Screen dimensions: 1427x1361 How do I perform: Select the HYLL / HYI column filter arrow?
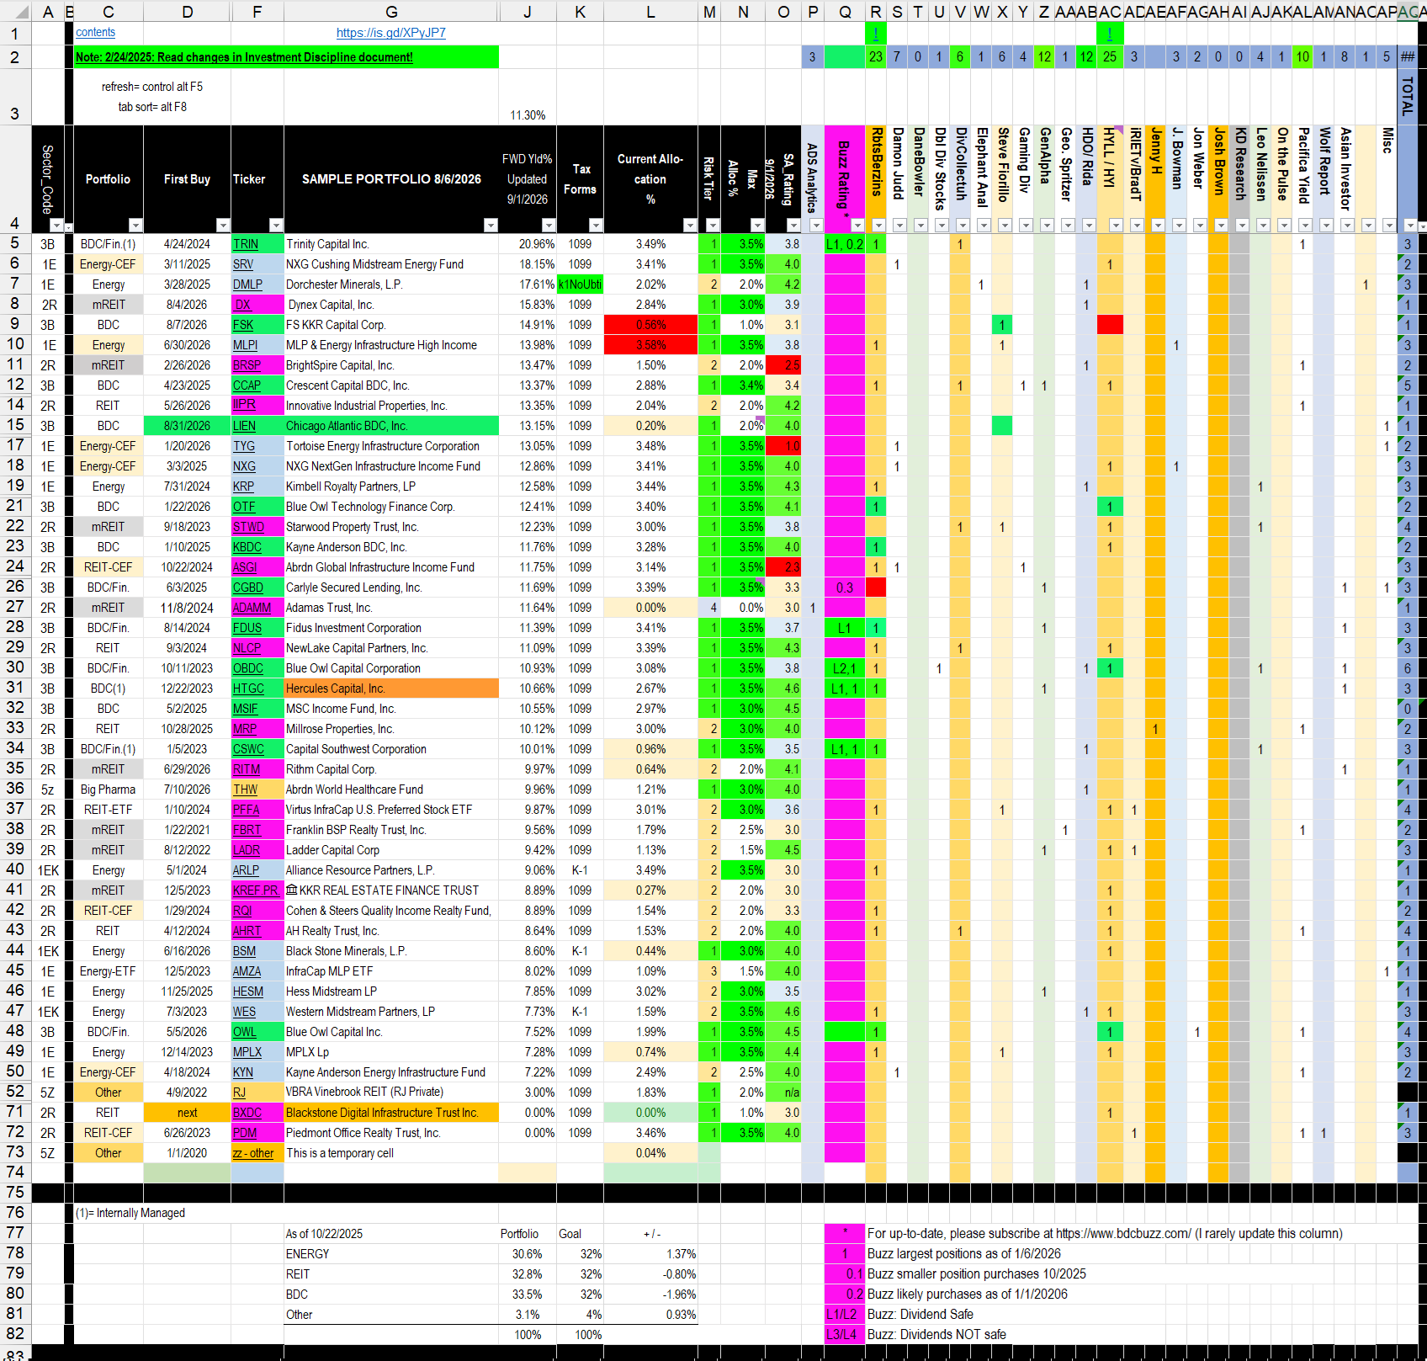[1116, 225]
